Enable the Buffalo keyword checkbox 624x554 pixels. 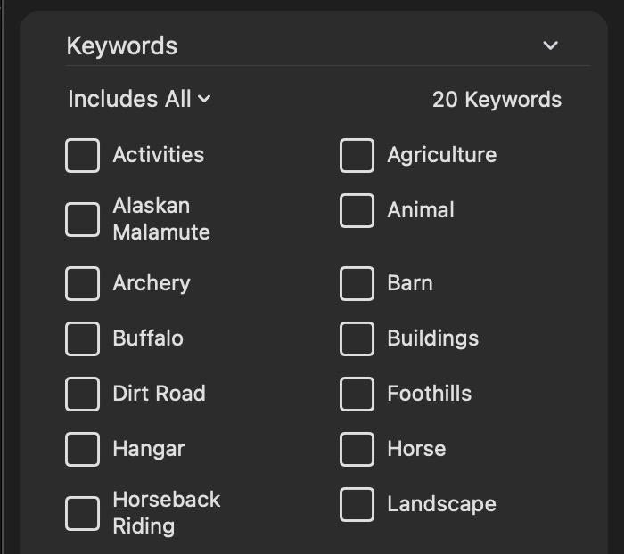click(82, 338)
